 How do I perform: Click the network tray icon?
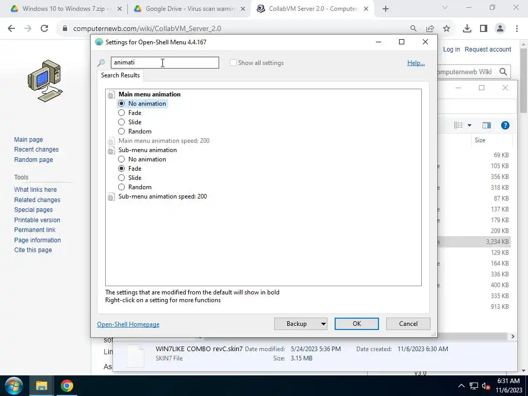[474, 386]
